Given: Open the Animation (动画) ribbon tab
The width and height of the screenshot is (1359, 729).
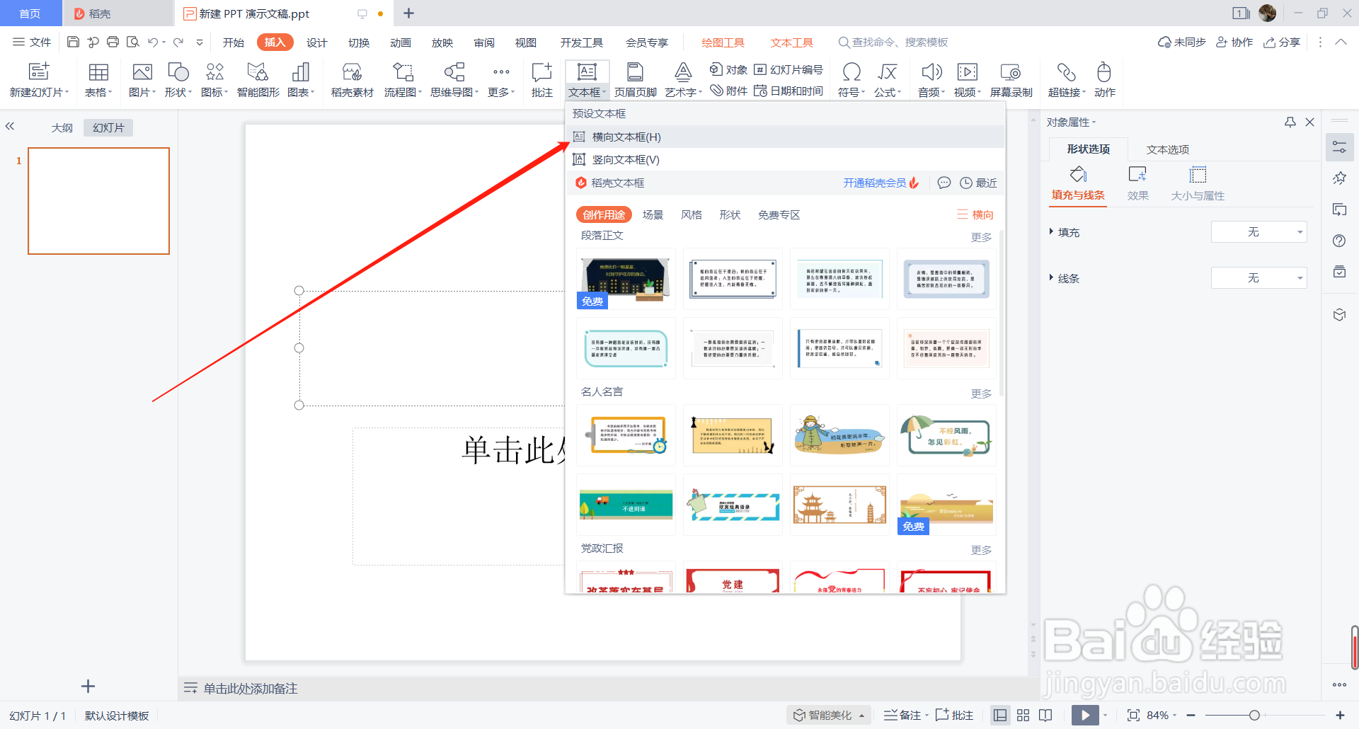Looking at the screenshot, I should click(x=400, y=42).
